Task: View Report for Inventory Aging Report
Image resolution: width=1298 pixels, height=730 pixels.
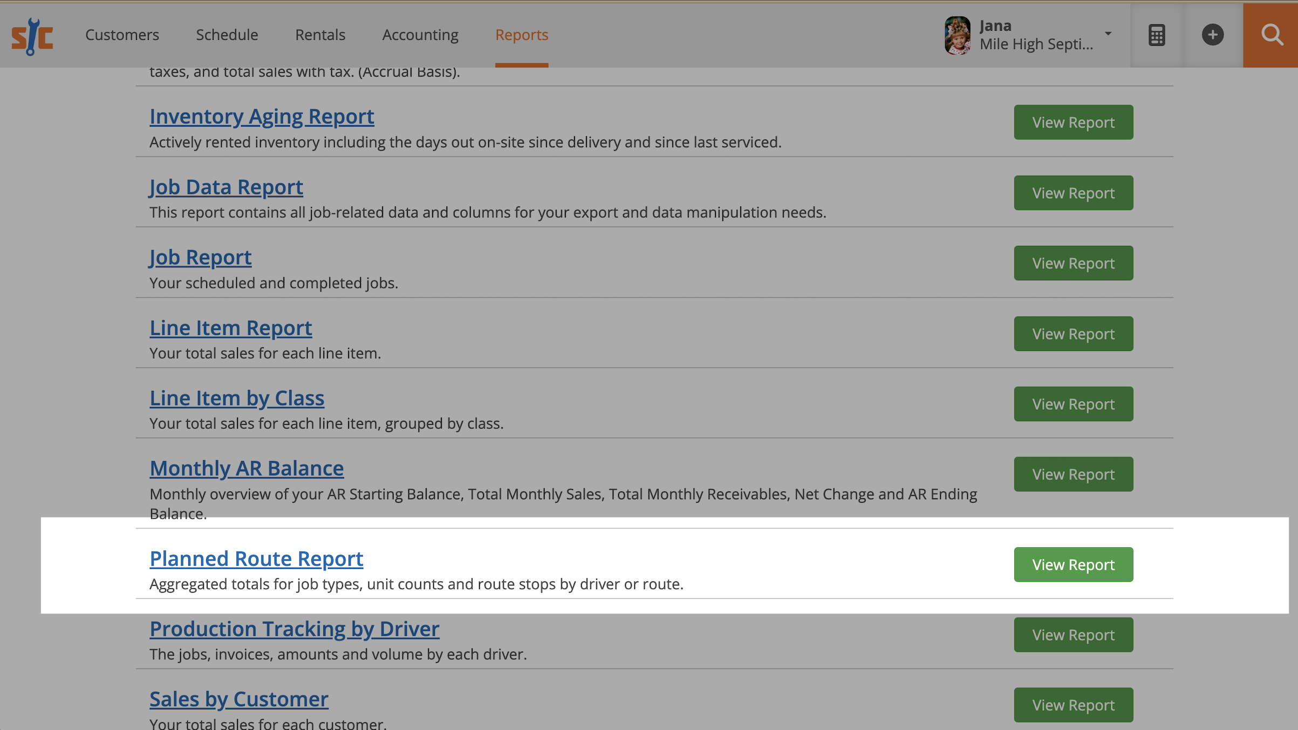Action: click(x=1074, y=122)
